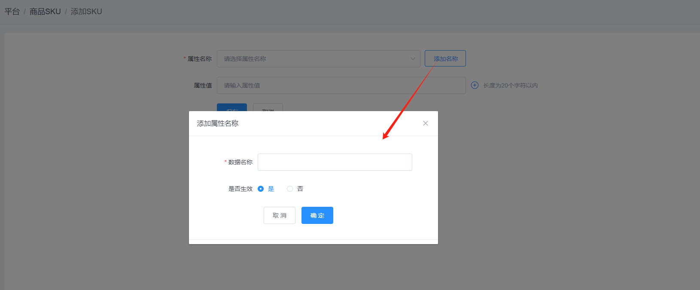This screenshot has height=290, width=700.
Task: Click into the 数据名称 text field
Action: click(335, 162)
